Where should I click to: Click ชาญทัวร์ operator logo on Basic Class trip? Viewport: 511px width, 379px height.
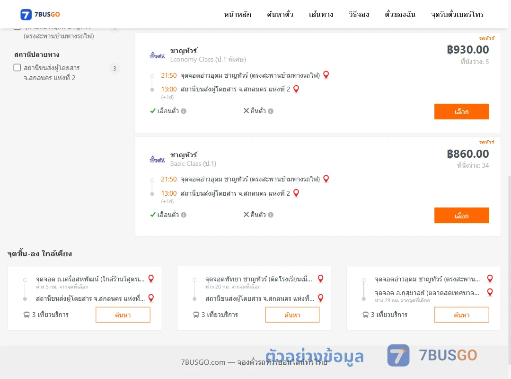[158, 159]
